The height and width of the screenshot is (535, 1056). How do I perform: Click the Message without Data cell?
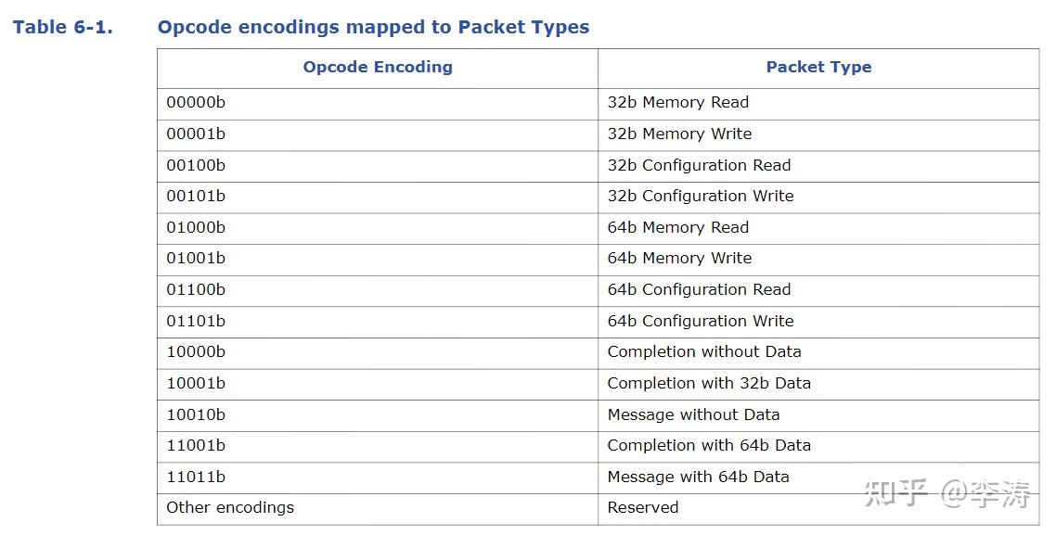point(693,414)
